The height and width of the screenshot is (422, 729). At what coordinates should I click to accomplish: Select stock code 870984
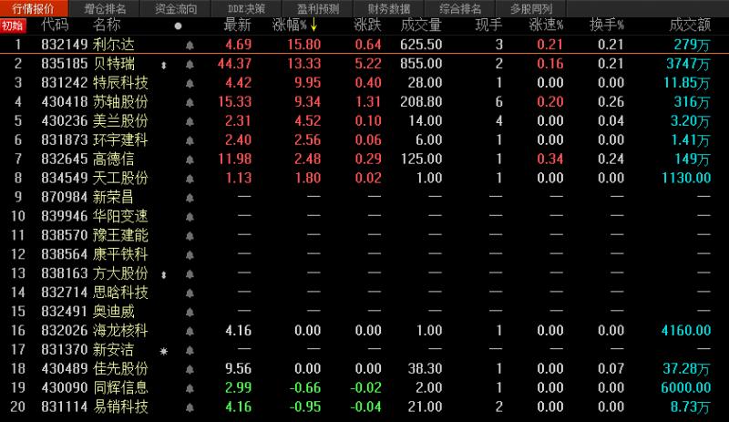[x=64, y=197]
